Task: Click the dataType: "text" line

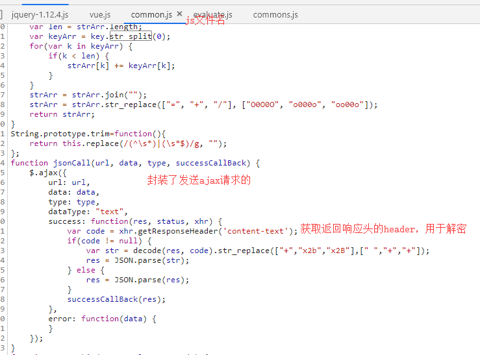Action: pyautogui.click(x=88, y=212)
